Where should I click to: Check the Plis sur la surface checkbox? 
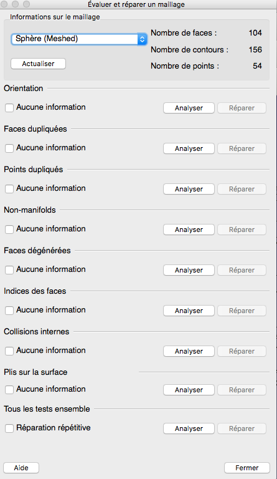pyautogui.click(x=9, y=389)
